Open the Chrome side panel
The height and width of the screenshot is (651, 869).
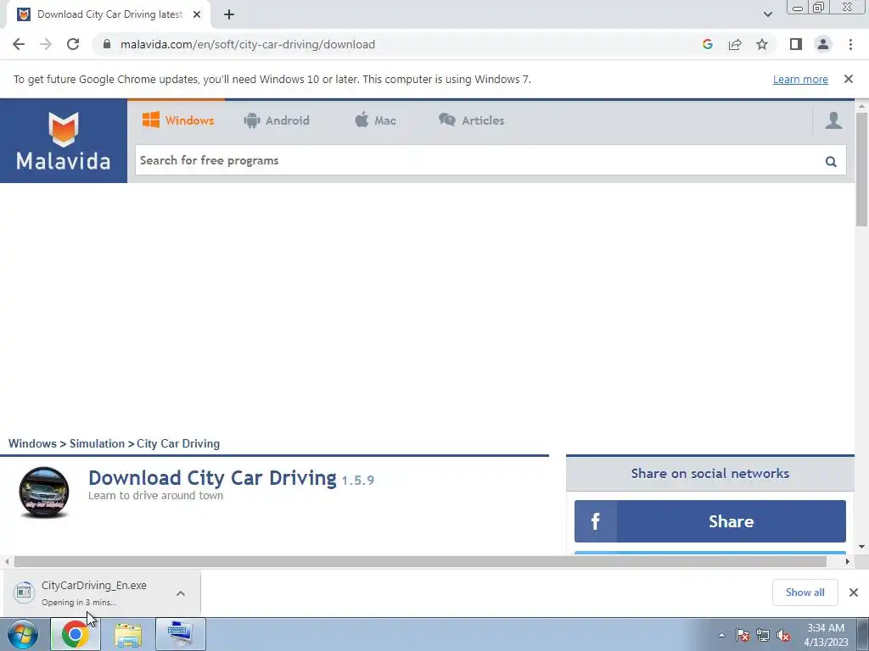(796, 44)
